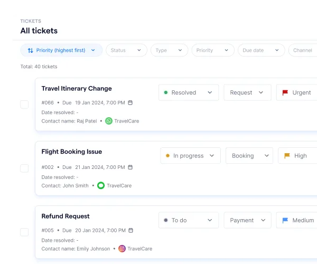The width and height of the screenshot is (317, 264).
Task: Click the blue Medium flag icon
Action: point(285,220)
